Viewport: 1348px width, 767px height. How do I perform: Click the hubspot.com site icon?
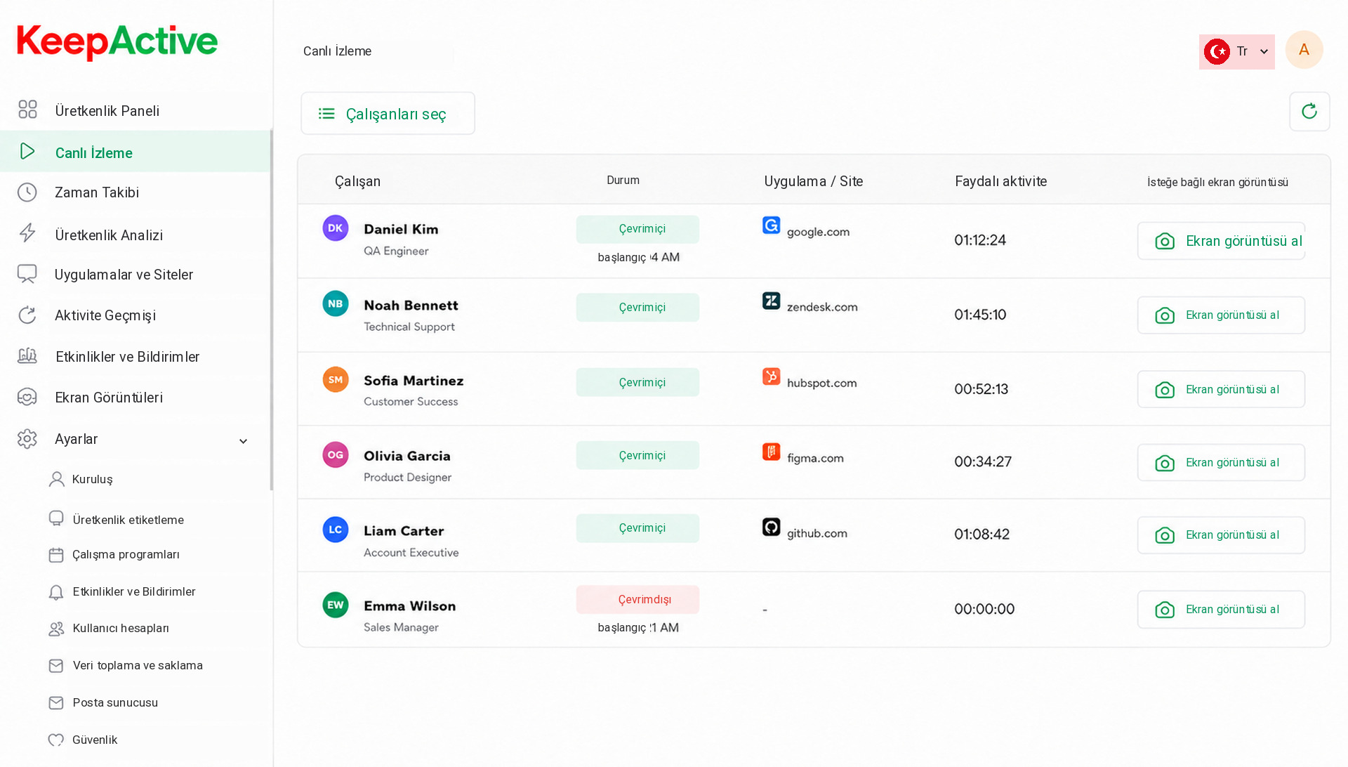click(771, 376)
